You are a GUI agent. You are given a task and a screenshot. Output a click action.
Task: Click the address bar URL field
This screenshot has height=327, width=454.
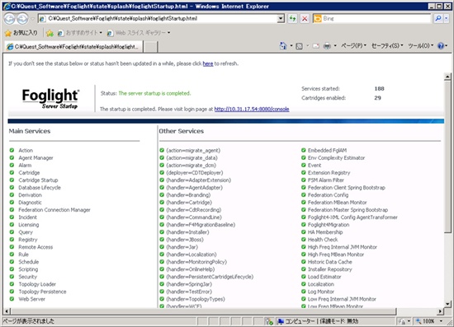click(x=161, y=19)
